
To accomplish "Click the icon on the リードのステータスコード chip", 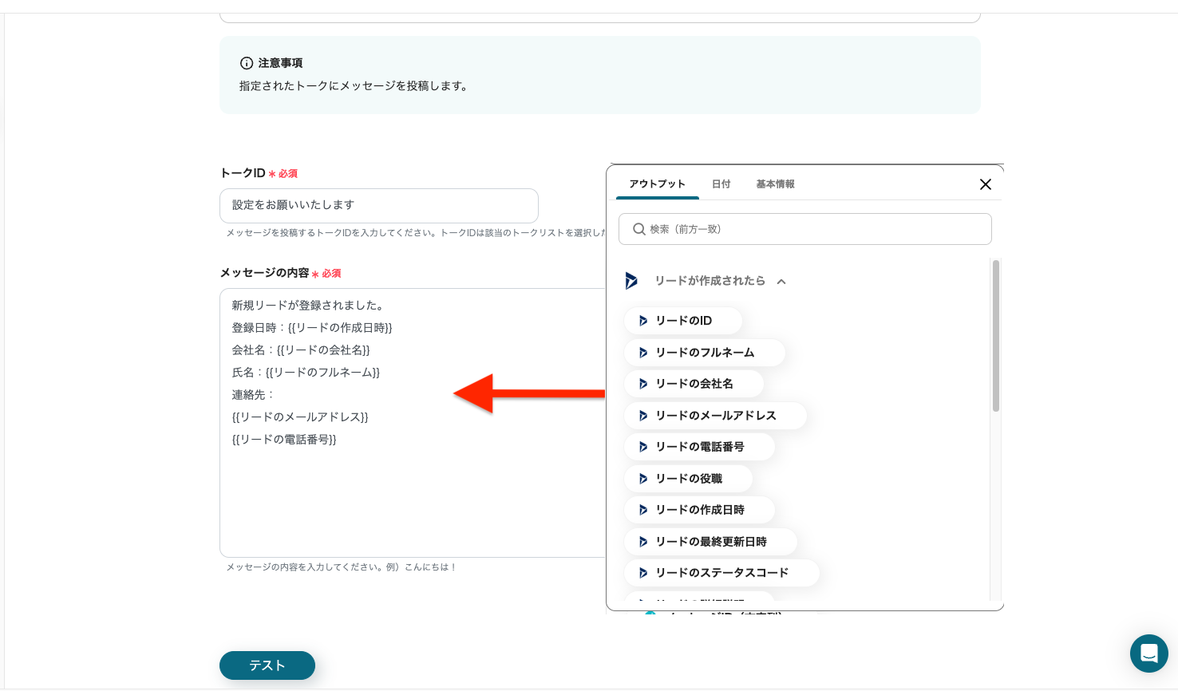I will click(x=643, y=573).
